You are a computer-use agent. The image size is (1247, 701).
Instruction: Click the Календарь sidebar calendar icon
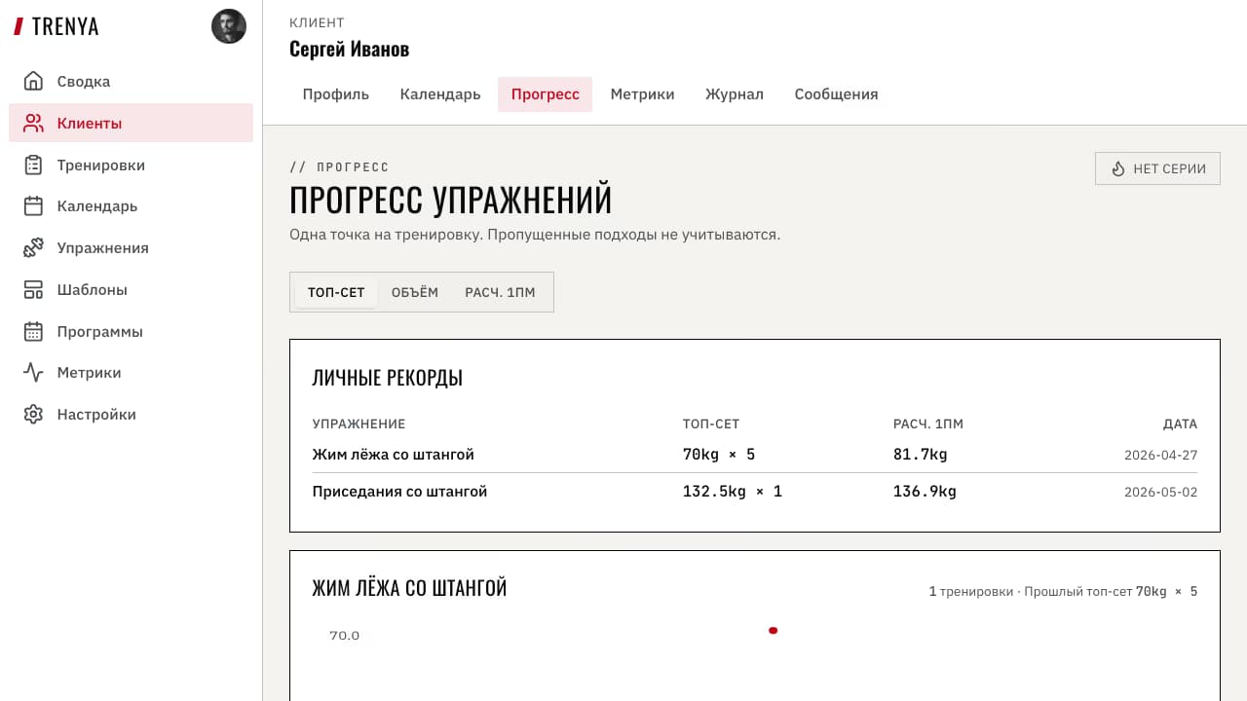click(x=33, y=205)
